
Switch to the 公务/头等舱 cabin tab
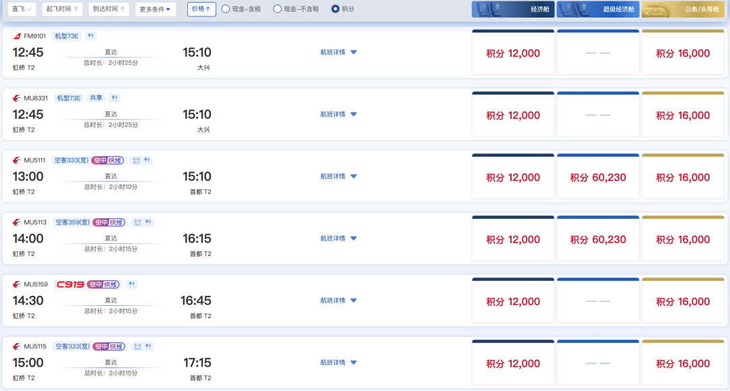[683, 9]
